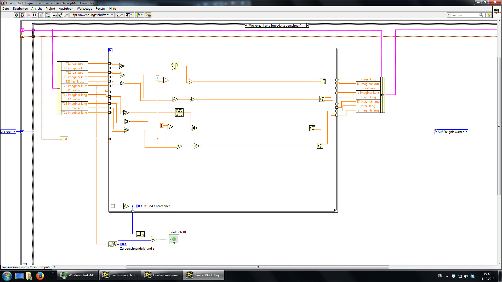This screenshot has height=282, width=502.
Task: Expand the case selector label dropdown
Action: (305, 26)
